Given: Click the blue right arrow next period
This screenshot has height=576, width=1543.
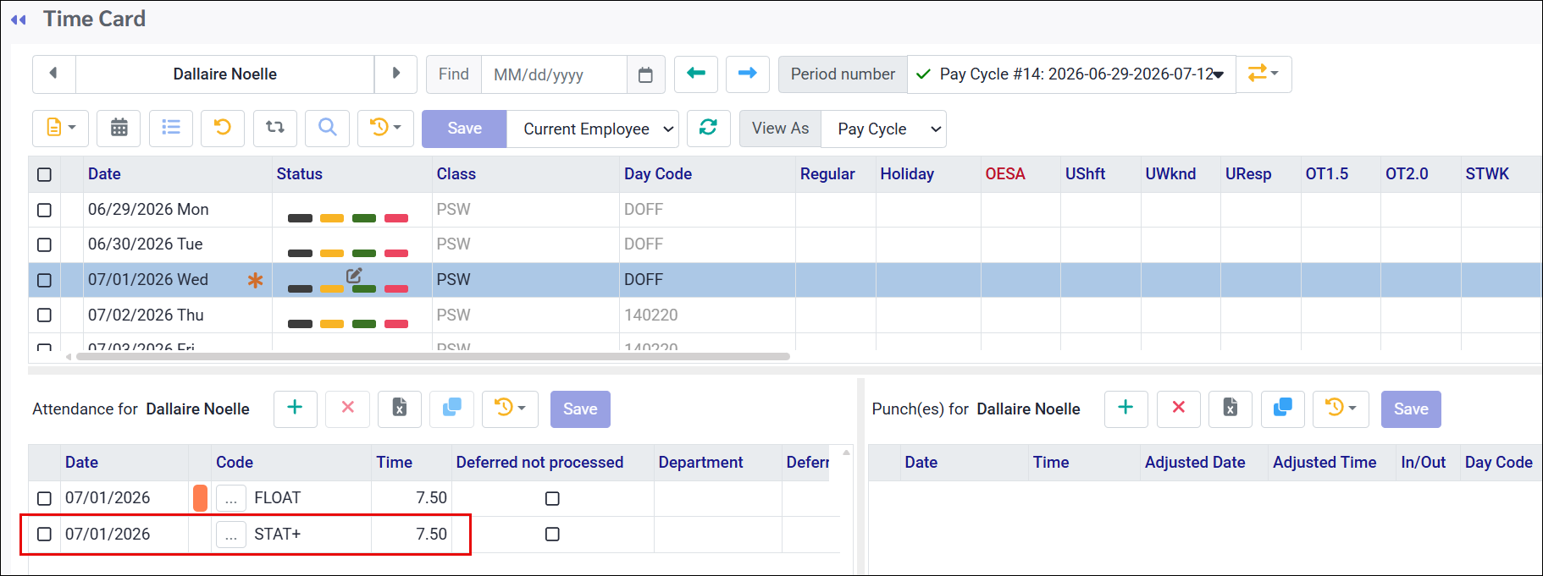Looking at the screenshot, I should pyautogui.click(x=748, y=74).
